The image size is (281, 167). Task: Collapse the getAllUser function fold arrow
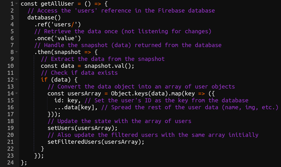(16, 4)
